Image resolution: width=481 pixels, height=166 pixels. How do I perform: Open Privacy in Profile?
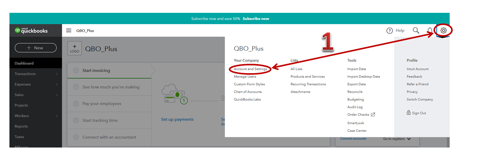pos(412,92)
